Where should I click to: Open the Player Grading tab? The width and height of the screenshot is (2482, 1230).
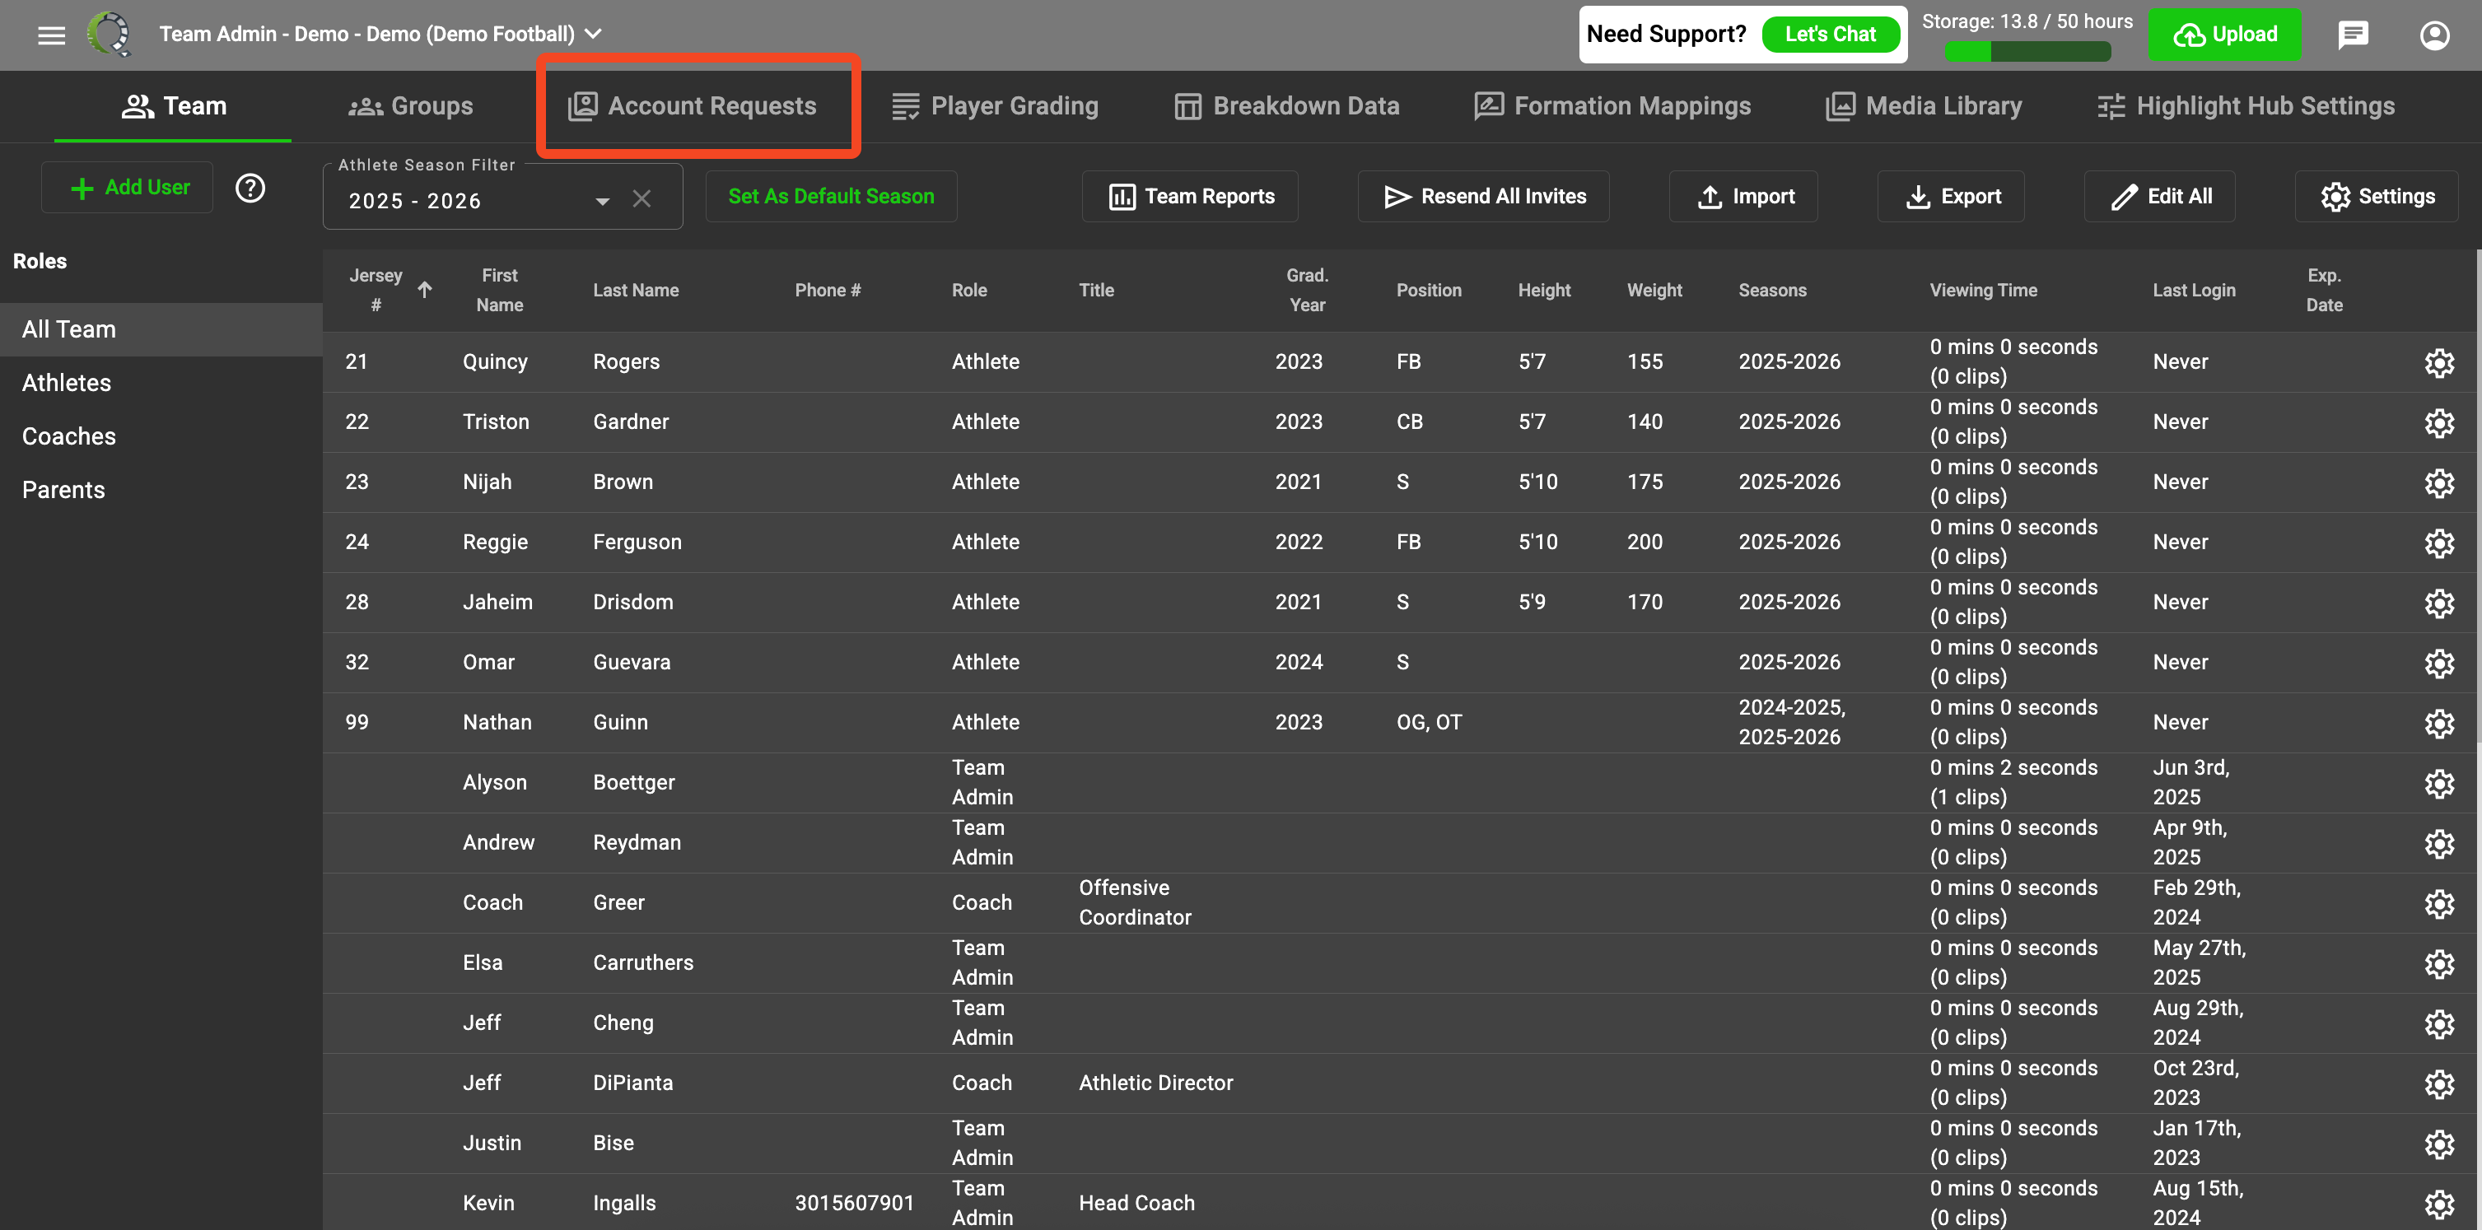[x=994, y=106]
